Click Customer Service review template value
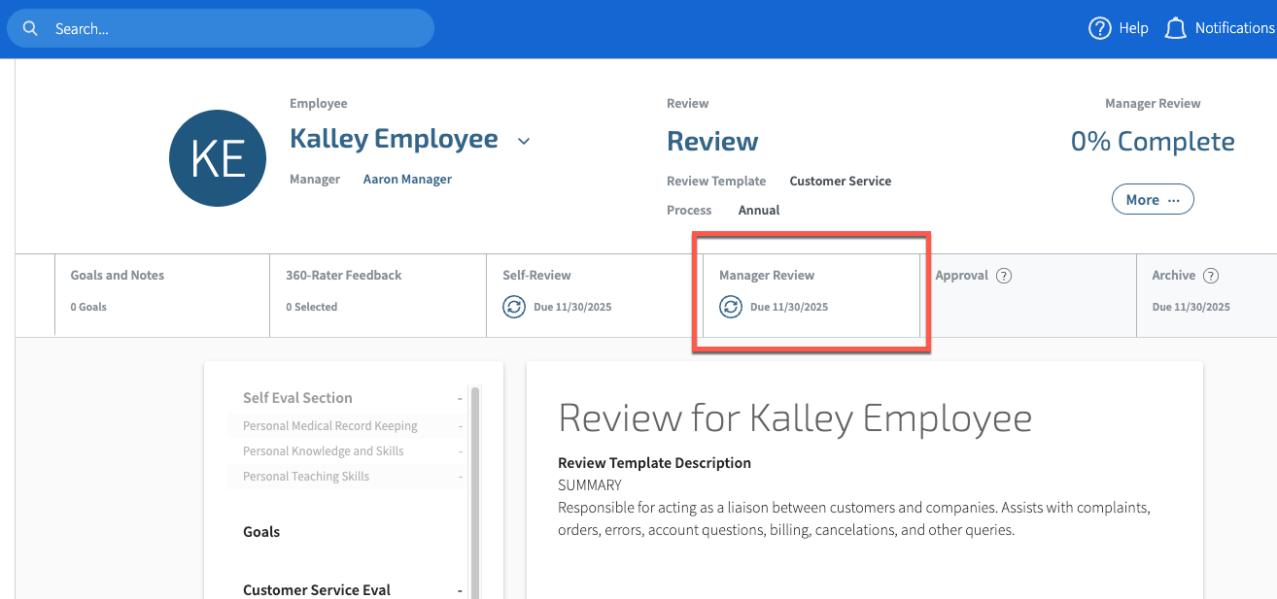Screen dimensions: 1277x599 tap(840, 181)
